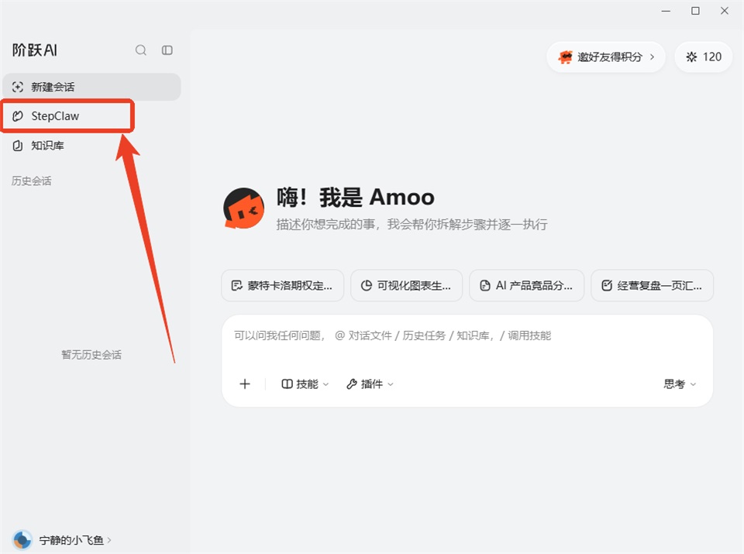
Task: Select the 经营复盘一页汇 suggestion chip
Action: tap(652, 285)
